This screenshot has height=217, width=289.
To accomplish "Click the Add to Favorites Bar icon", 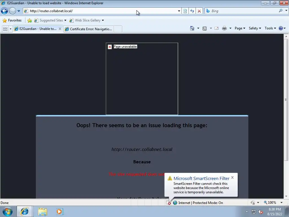I will 29,20.
